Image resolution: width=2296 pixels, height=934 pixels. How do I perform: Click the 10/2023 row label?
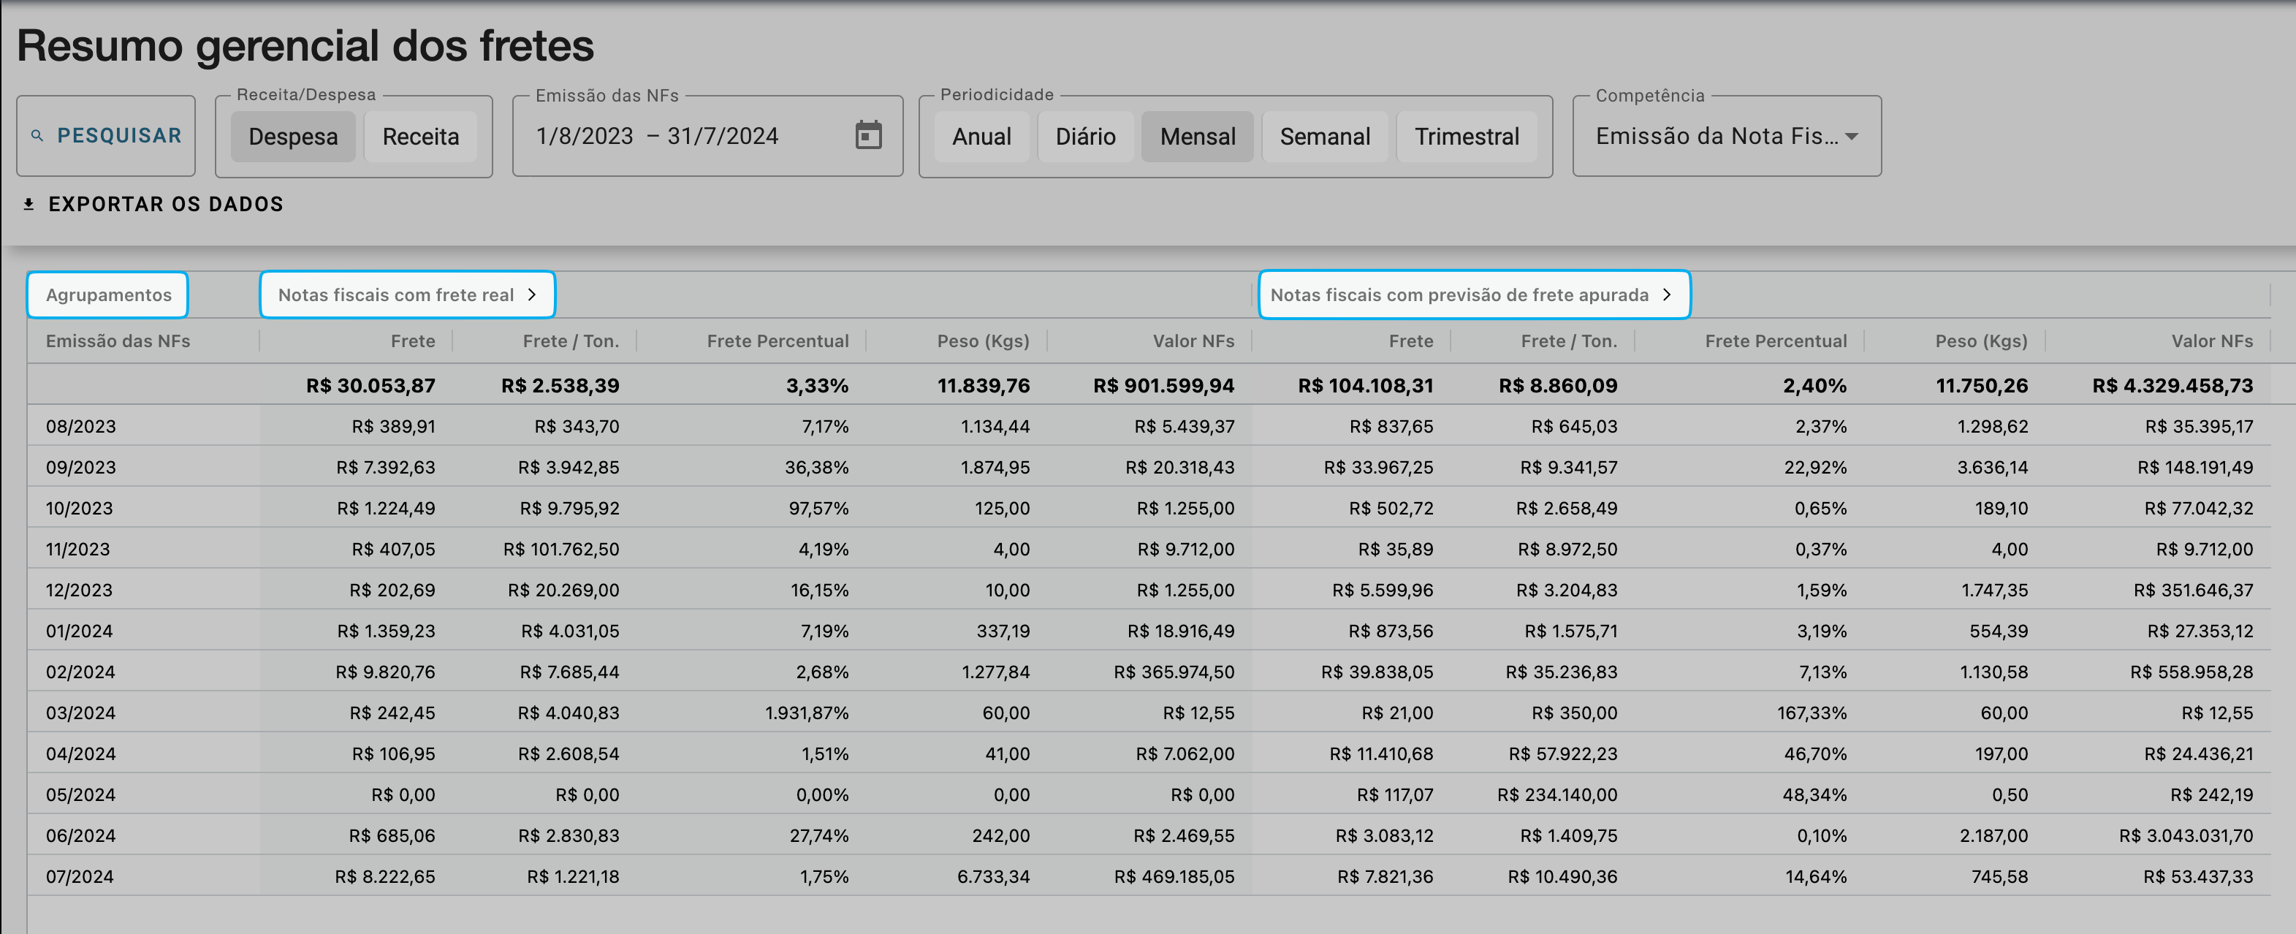coord(80,508)
